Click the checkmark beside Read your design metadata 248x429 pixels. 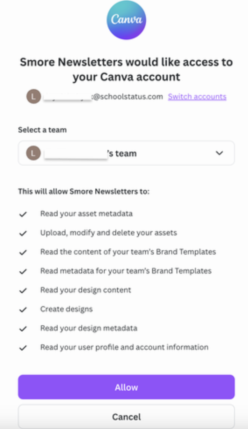(x=23, y=329)
